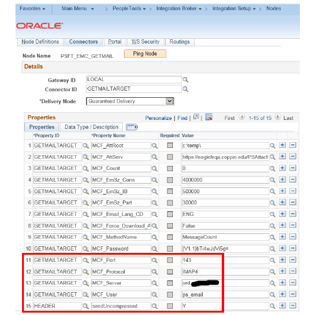Switch to Routings tab

(179, 42)
